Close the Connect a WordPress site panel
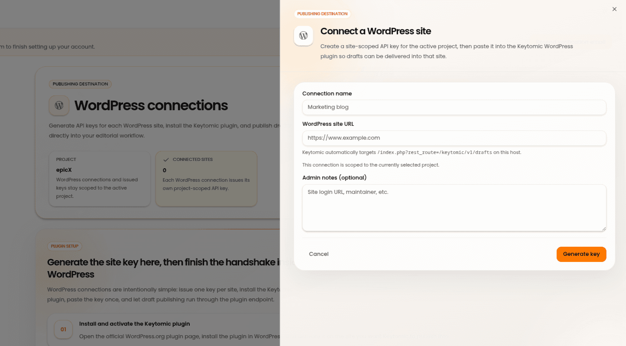626x346 pixels. (x=614, y=9)
